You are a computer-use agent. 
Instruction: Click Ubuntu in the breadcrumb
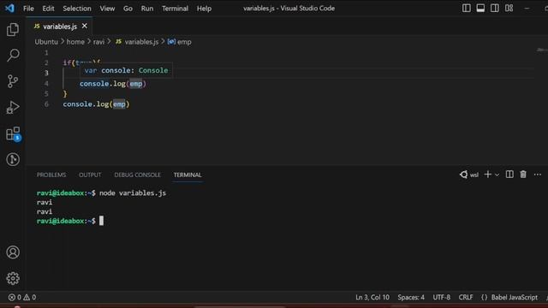(x=46, y=42)
